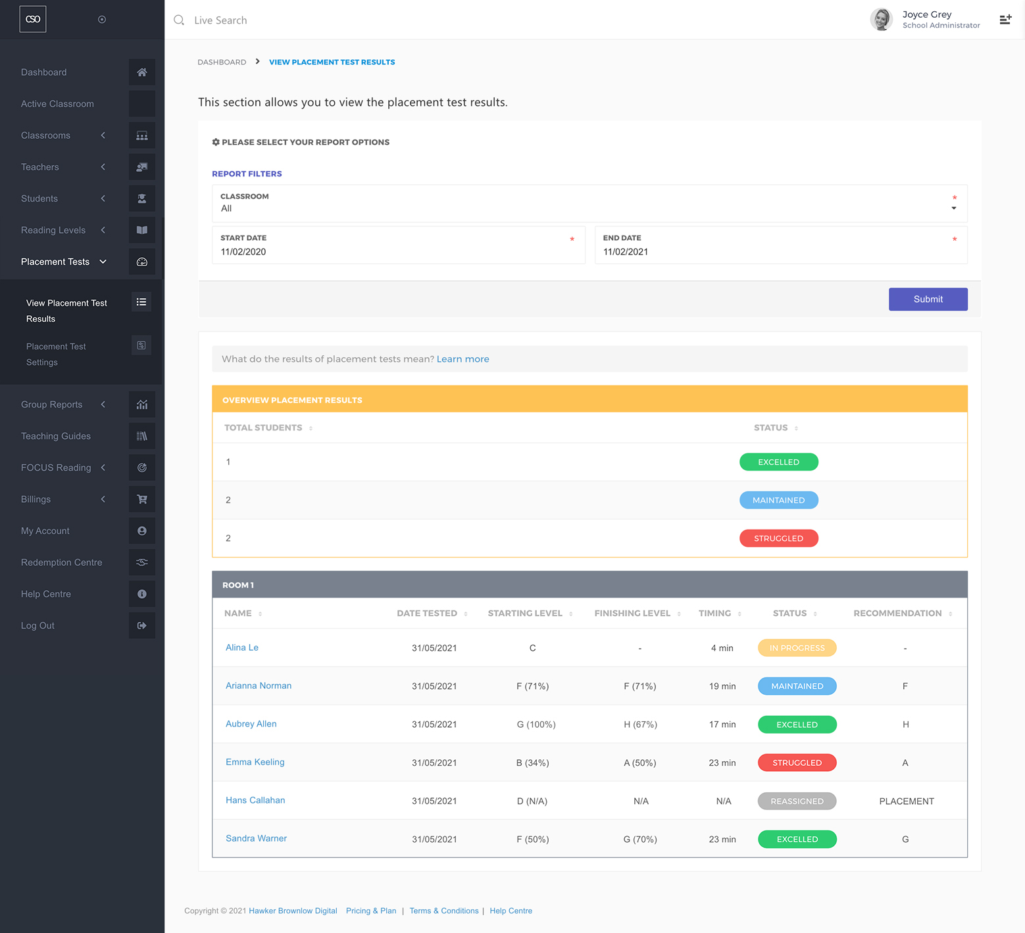Toggle the sidebar collapse circle icon
Screen dimensions: 1025x933
(x=102, y=20)
